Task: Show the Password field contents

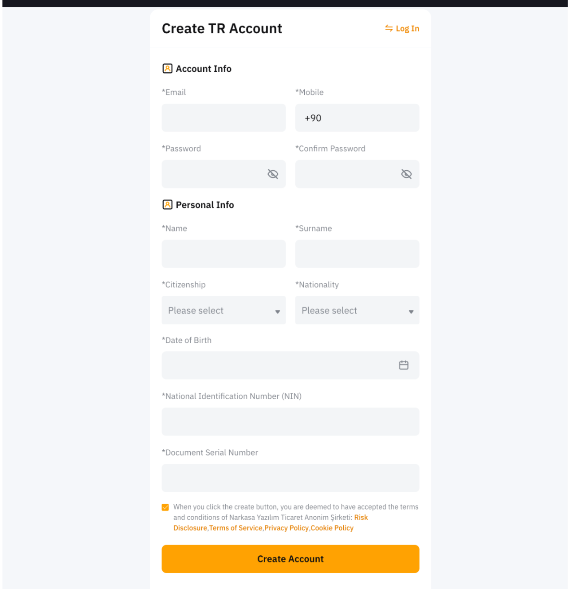Action: click(x=273, y=174)
